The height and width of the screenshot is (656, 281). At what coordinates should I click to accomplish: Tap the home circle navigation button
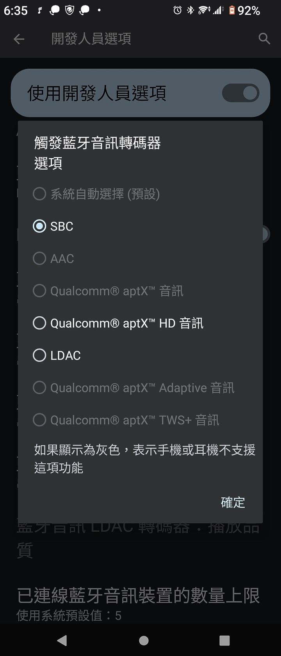[x=144, y=640]
